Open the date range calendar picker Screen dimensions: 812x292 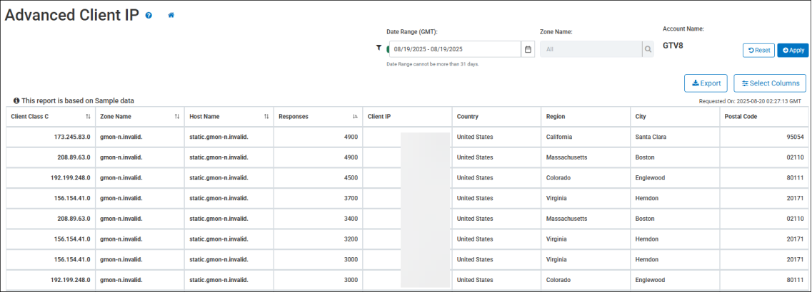point(528,49)
